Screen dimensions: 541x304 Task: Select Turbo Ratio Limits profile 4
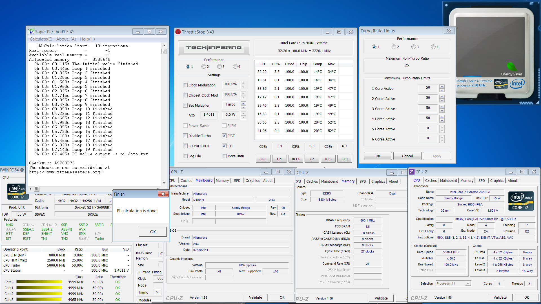pyautogui.click(x=433, y=47)
